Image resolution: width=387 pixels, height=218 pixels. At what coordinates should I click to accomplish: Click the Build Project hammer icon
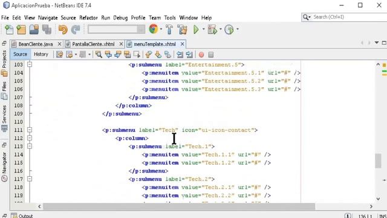(x=169, y=30)
